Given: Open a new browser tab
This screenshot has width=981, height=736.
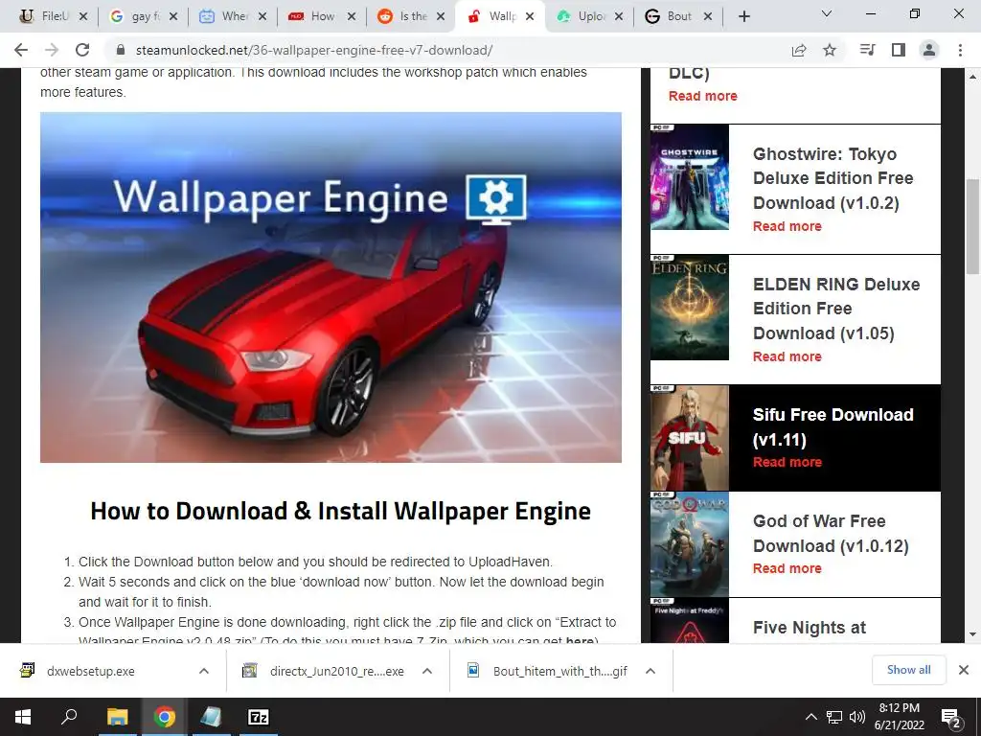Looking at the screenshot, I should pos(743,17).
